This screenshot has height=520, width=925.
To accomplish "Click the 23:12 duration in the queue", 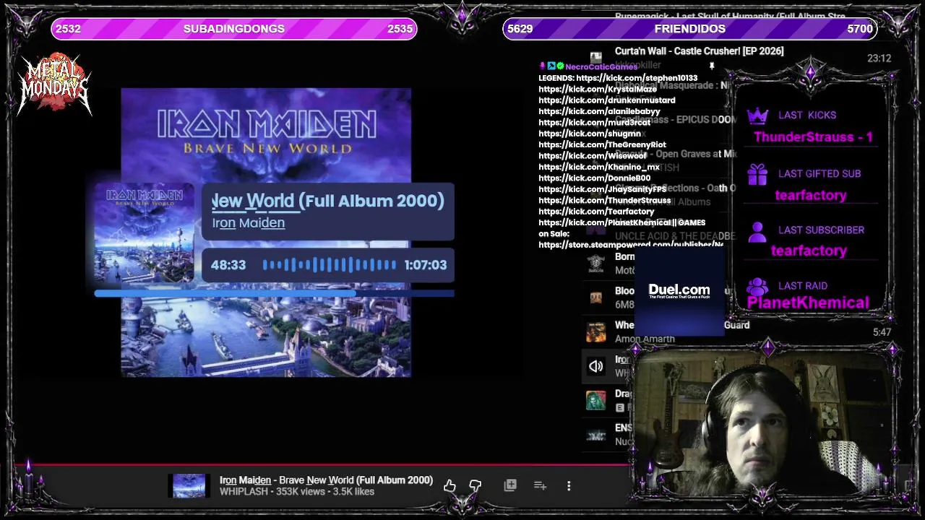I will [x=879, y=58].
